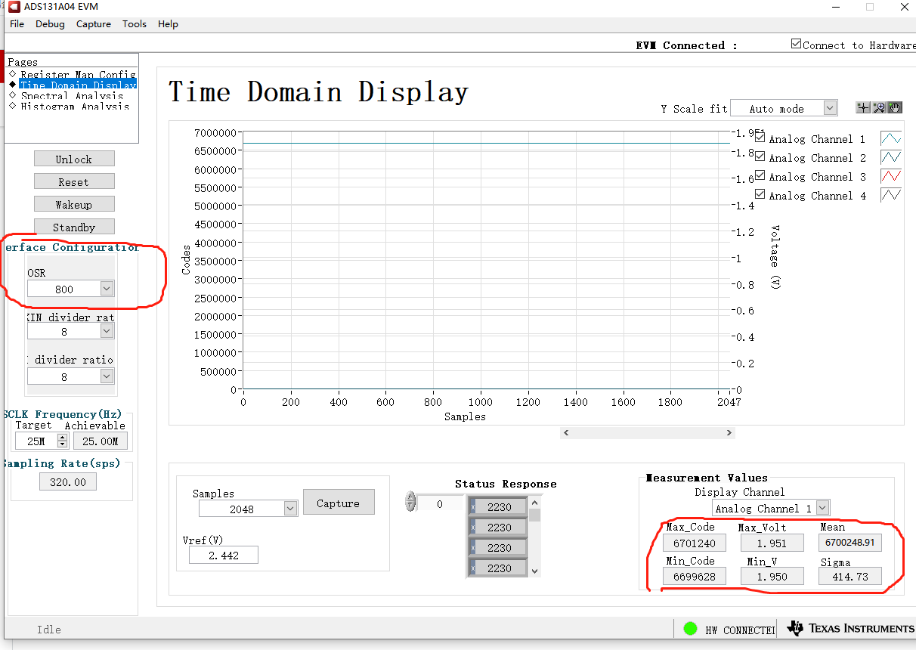
Task: Click the Sigma value 414.73
Action: pos(850,576)
